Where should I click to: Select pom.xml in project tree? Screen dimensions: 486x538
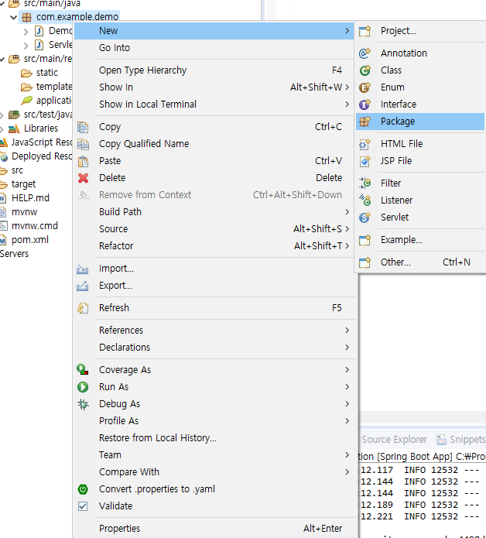(x=30, y=240)
